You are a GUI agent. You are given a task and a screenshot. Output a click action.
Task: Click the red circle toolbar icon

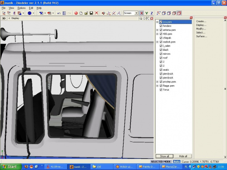tap(76, 13)
